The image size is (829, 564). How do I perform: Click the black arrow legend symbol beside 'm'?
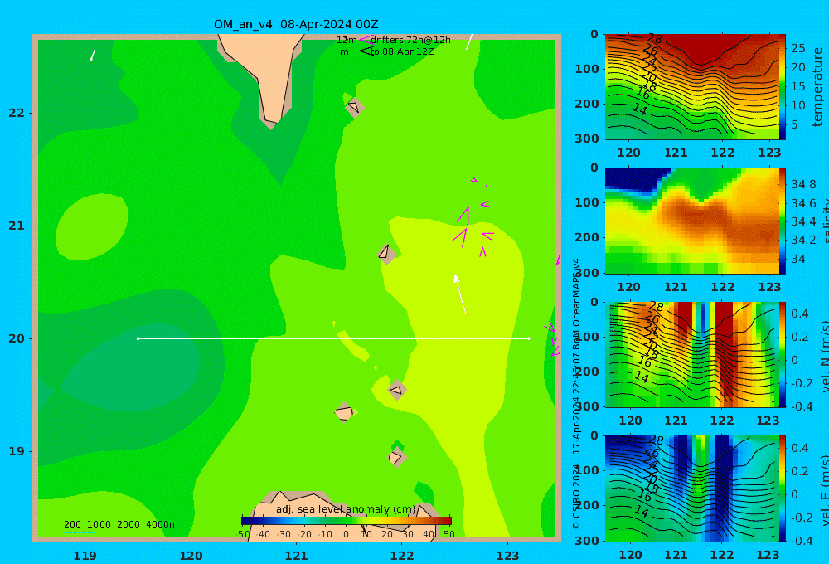[366, 51]
